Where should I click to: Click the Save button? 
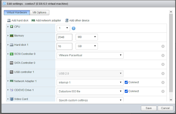(148, 108)
